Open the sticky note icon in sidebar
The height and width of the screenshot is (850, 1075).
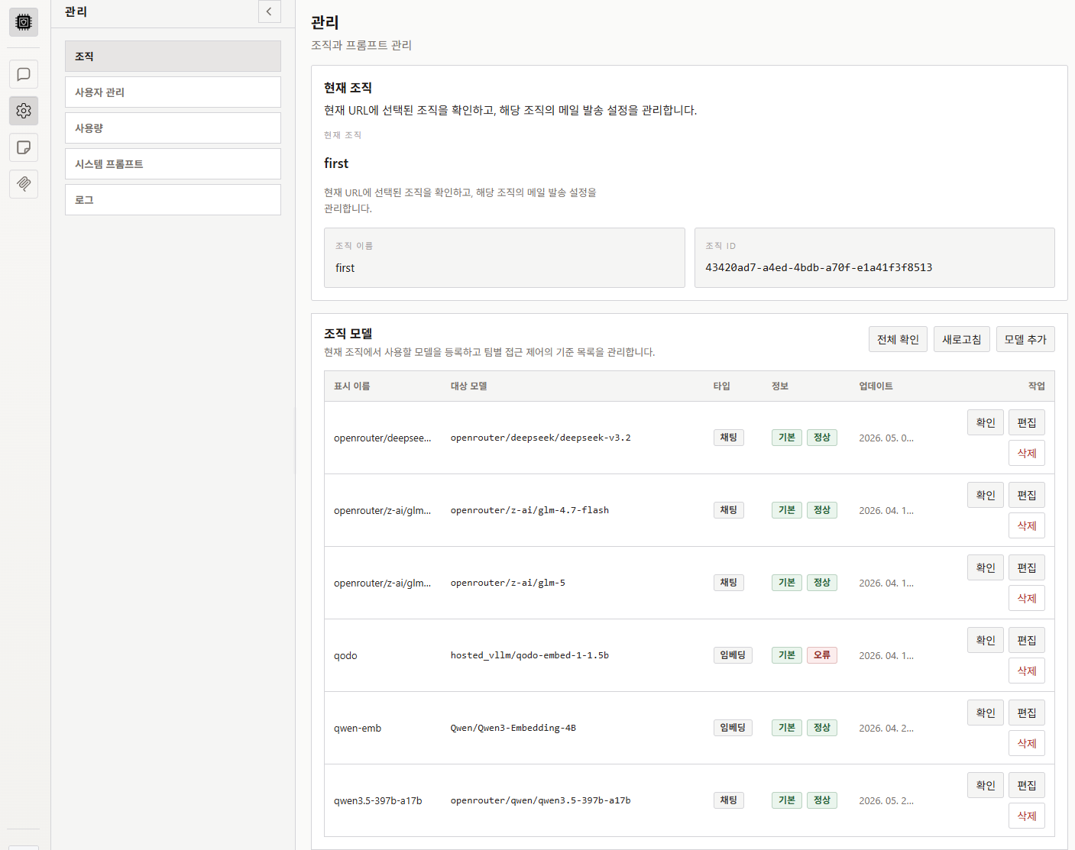[x=24, y=147]
